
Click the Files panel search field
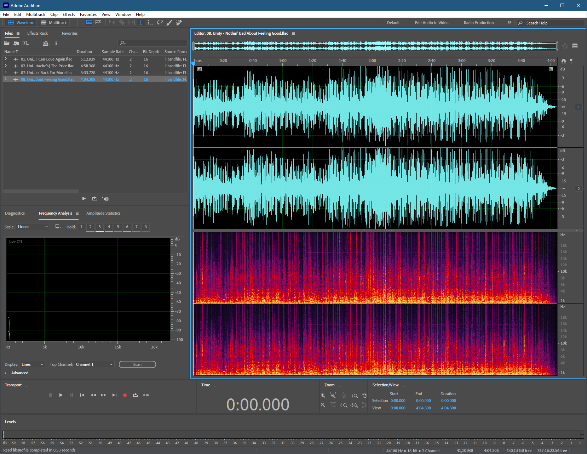pyautogui.click(x=152, y=43)
